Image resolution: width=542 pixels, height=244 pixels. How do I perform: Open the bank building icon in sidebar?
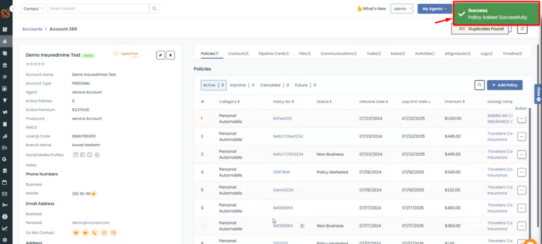[x=5, y=65]
